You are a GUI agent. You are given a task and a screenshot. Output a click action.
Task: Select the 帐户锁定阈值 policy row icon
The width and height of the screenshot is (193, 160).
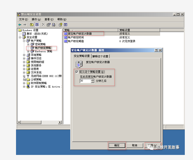pos(66,41)
